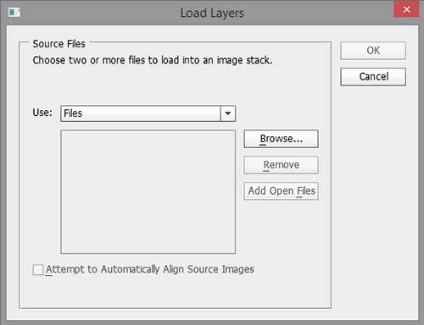Confirm with the OK button
The image size is (424, 325).
373,51
